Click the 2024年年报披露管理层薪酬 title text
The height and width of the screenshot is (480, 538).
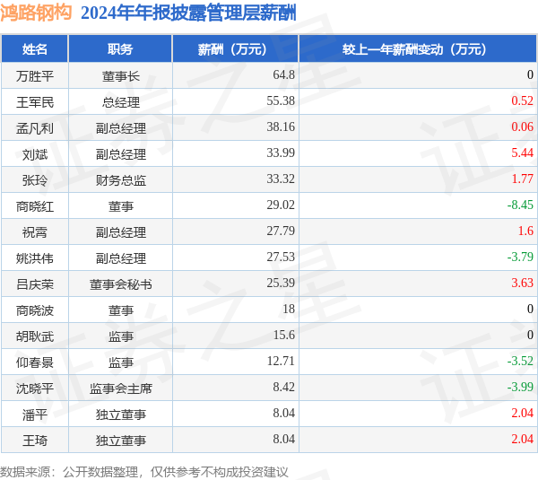188,13
